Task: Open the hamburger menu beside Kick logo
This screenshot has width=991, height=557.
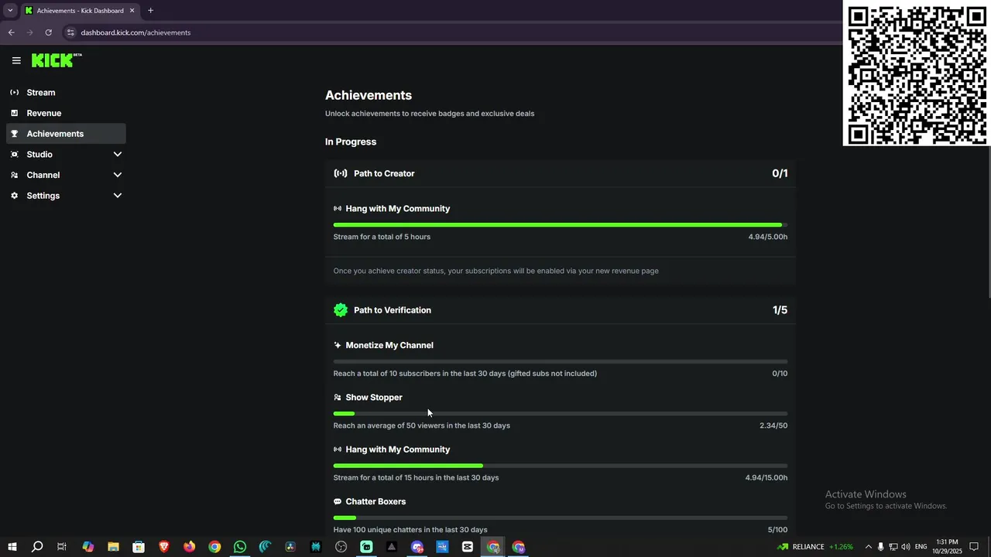Action: [x=16, y=60]
